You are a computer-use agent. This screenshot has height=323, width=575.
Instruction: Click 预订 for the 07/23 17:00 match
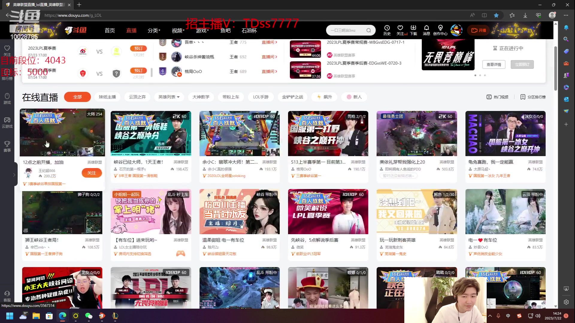pos(138,48)
